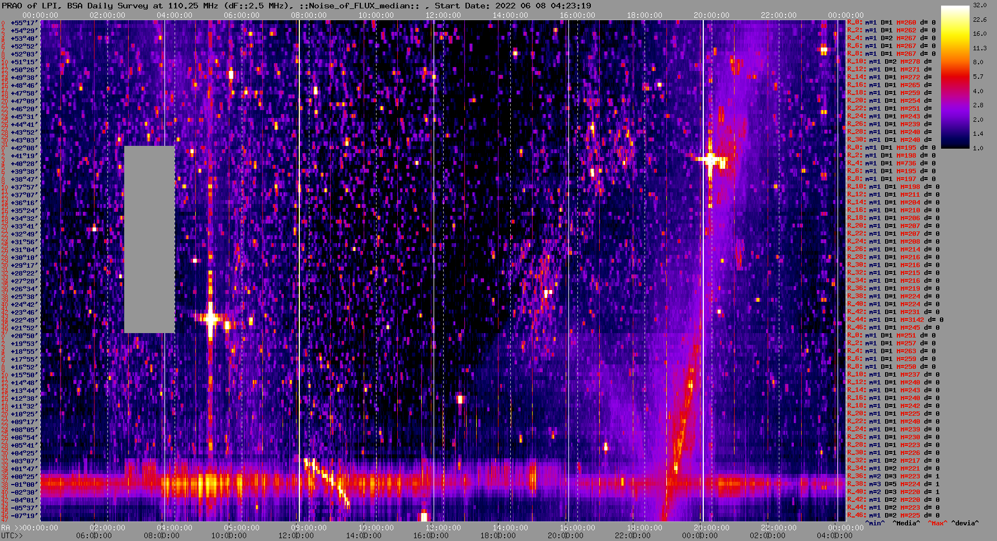Click the +33°41' declination label

point(24,226)
